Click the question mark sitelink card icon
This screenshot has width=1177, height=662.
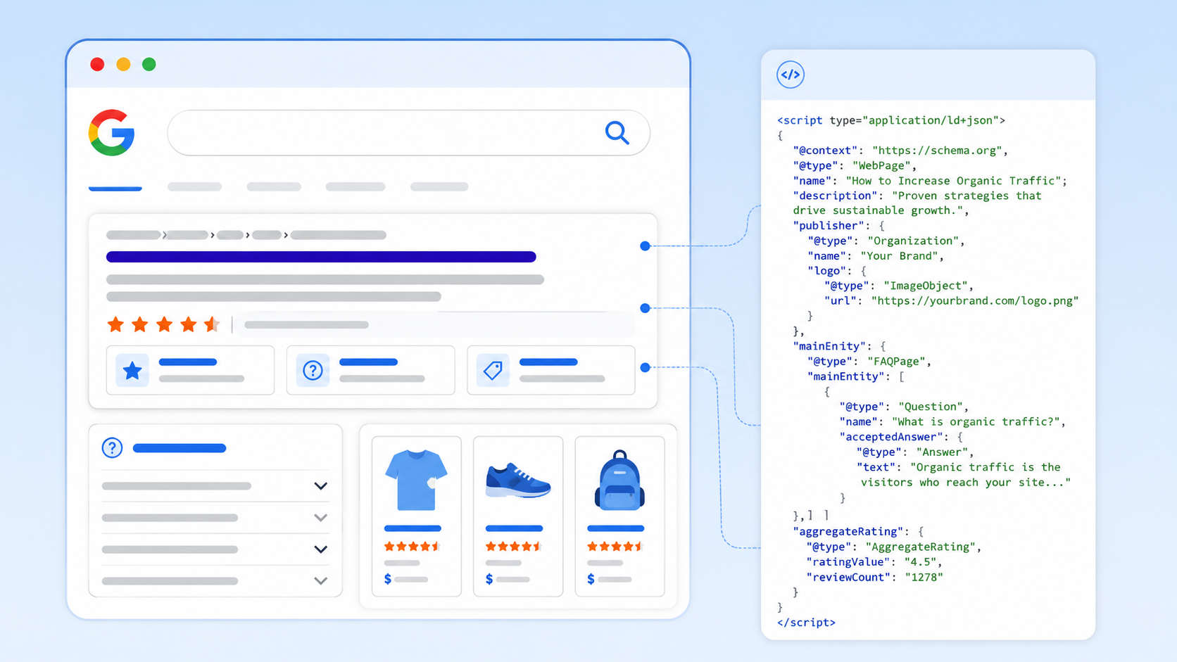pyautogui.click(x=313, y=370)
